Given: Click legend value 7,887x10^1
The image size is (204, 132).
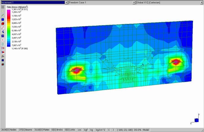Looking at the screenshot, I should pos(16,45).
